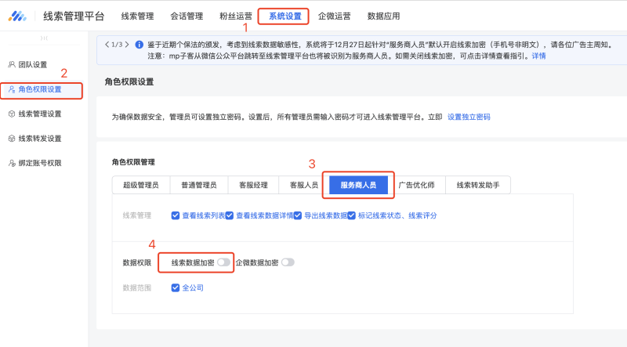This screenshot has height=347, width=627.
Task: Uncheck 查看线索列表 checkbox
Action: point(175,215)
